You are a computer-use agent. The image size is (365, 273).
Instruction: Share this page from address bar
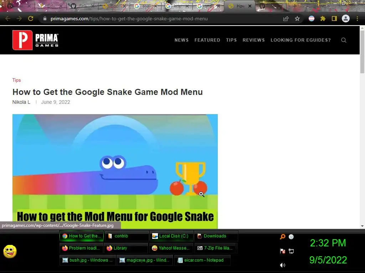coord(286,18)
